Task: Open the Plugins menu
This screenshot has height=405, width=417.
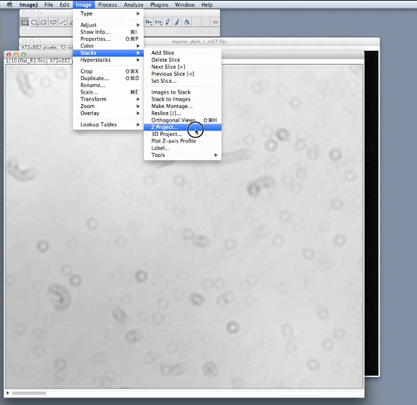Action: coord(159,5)
